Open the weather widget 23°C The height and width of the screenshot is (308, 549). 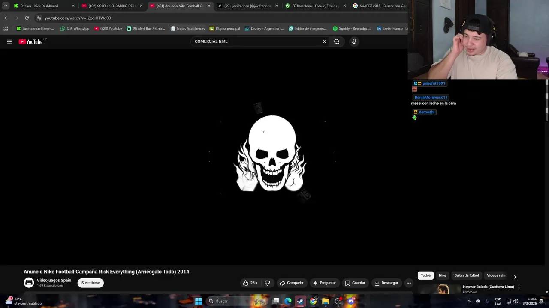click(x=24, y=301)
